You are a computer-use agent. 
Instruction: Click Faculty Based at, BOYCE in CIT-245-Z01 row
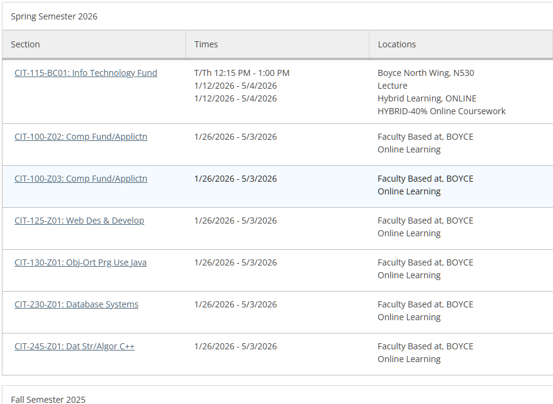(x=425, y=346)
